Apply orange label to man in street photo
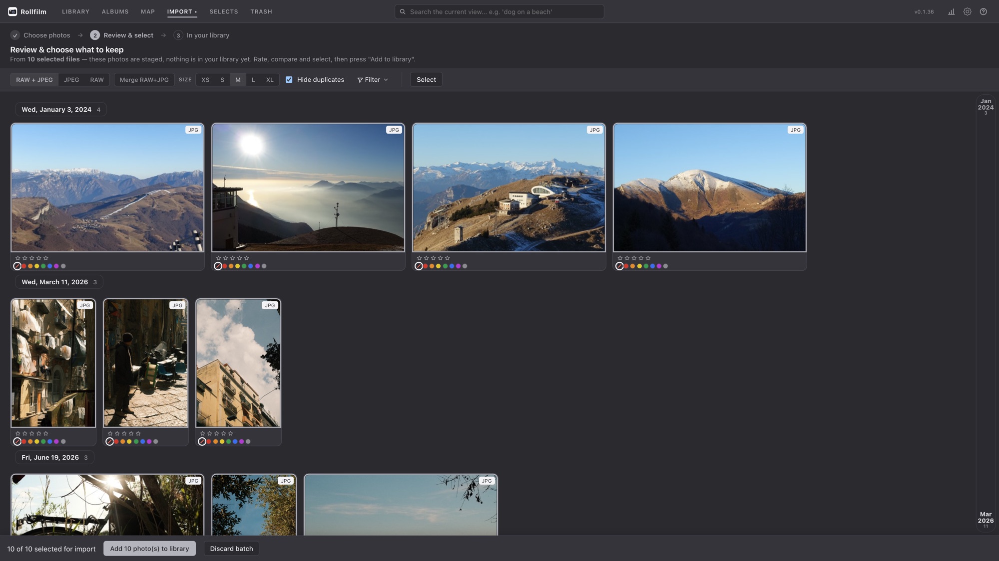This screenshot has height=561, width=999. [x=122, y=442]
